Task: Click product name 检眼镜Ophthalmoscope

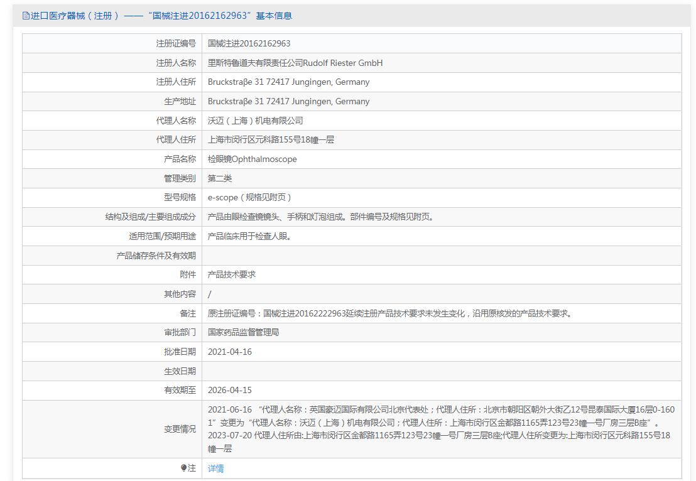Action: 252,159
